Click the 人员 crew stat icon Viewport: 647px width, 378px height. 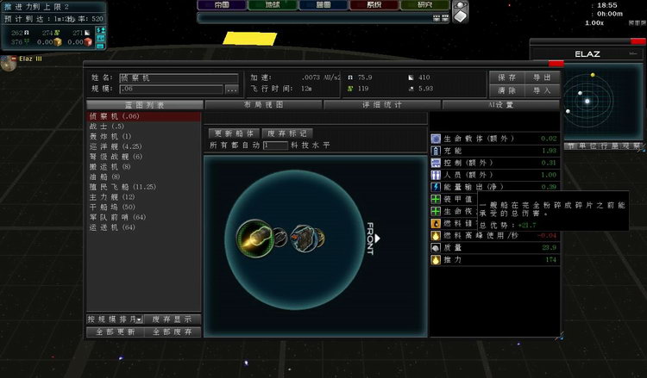click(x=436, y=175)
